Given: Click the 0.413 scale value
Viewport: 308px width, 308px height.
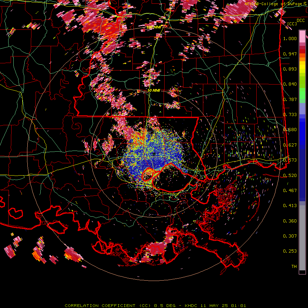Looking at the screenshot, I should pyautogui.click(x=290, y=206).
